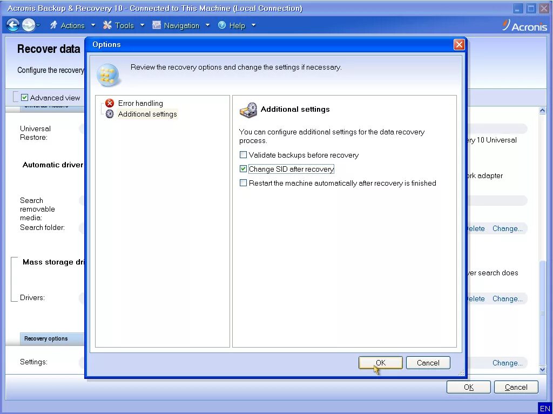Enable Validate backups before recovery
Screen dimensions: 553x414
point(243,155)
